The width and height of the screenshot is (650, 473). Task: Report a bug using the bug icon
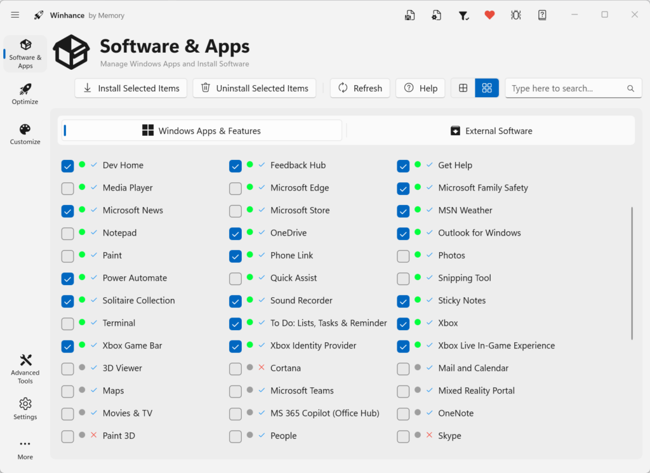point(515,14)
